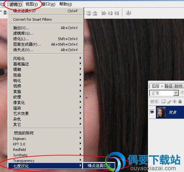Switch to the 动作 actions tab
The height and width of the screenshot is (172, 184).
(178, 86)
